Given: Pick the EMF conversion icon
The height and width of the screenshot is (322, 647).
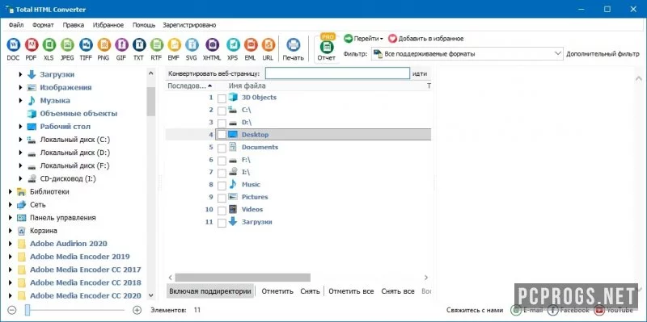Looking at the screenshot, I should [174, 44].
